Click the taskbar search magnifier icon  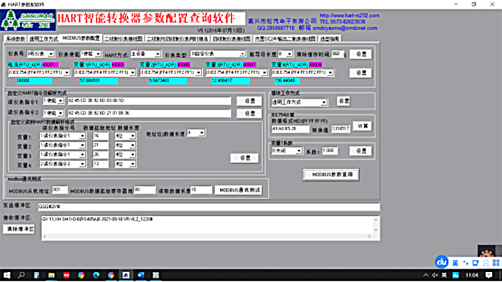(x=23, y=275)
